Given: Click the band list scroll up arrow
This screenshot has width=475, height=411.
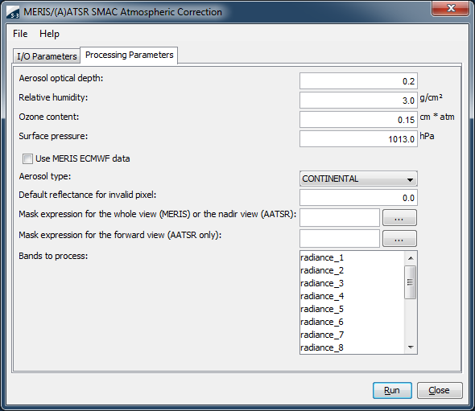Looking at the screenshot, I should click(x=411, y=258).
